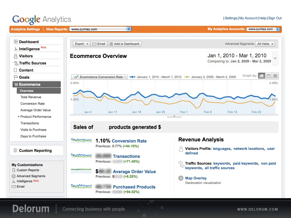The height and width of the screenshot is (218, 291).
Task: Click the Sign Out link
Action: 275,18
